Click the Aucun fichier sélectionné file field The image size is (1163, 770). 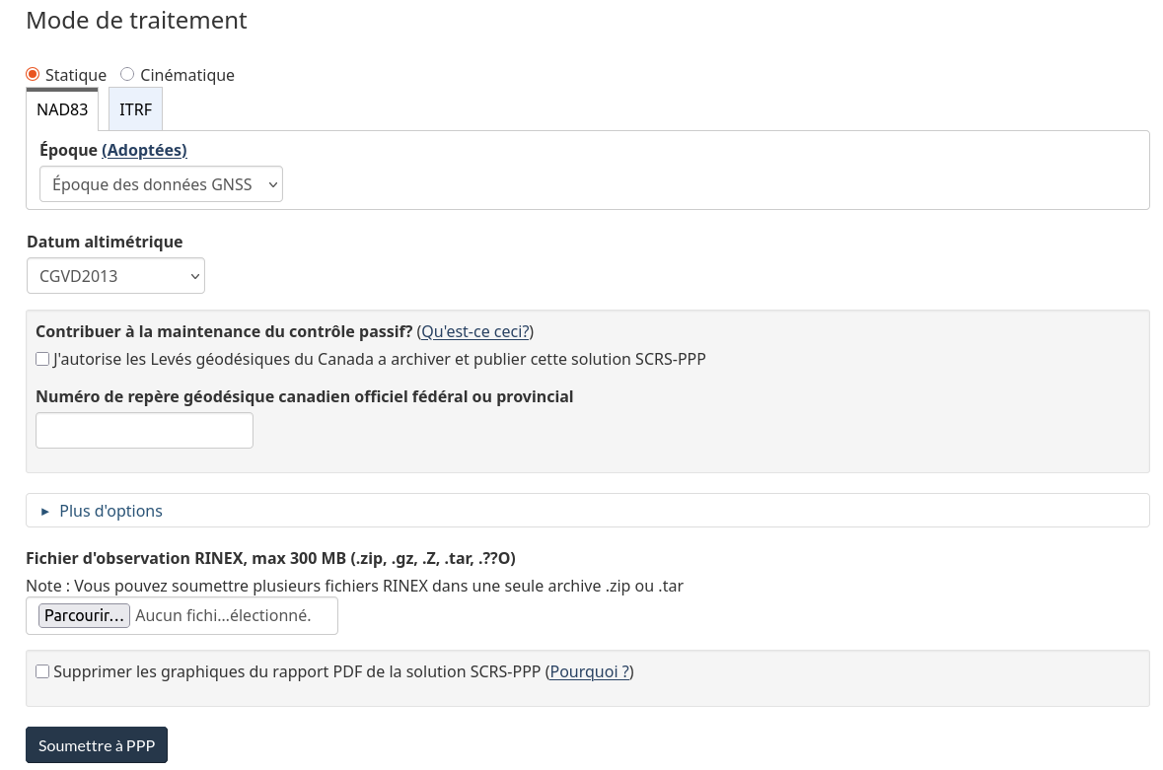point(182,616)
